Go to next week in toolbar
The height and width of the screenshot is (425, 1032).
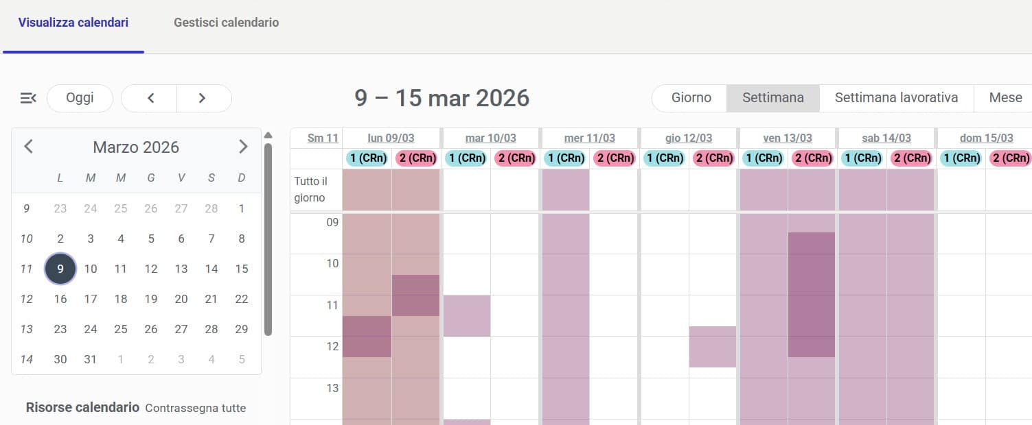pos(202,98)
